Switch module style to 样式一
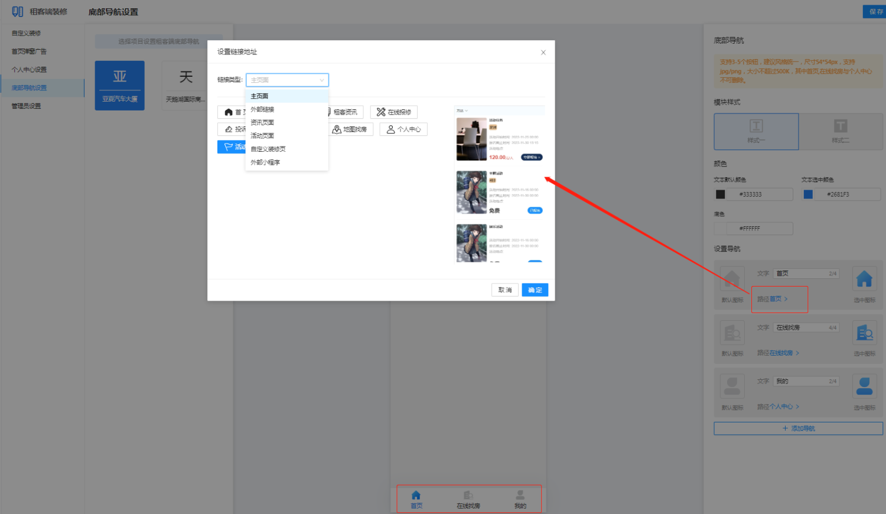Image resolution: width=886 pixels, height=514 pixels. 756,131
